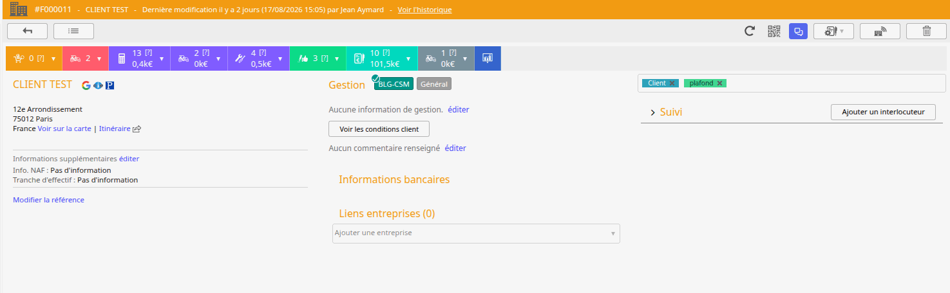The height and width of the screenshot is (293, 950).
Task: Expand the wrench 4 / 0,5k€ dropdown arrow
Action: click(x=280, y=58)
